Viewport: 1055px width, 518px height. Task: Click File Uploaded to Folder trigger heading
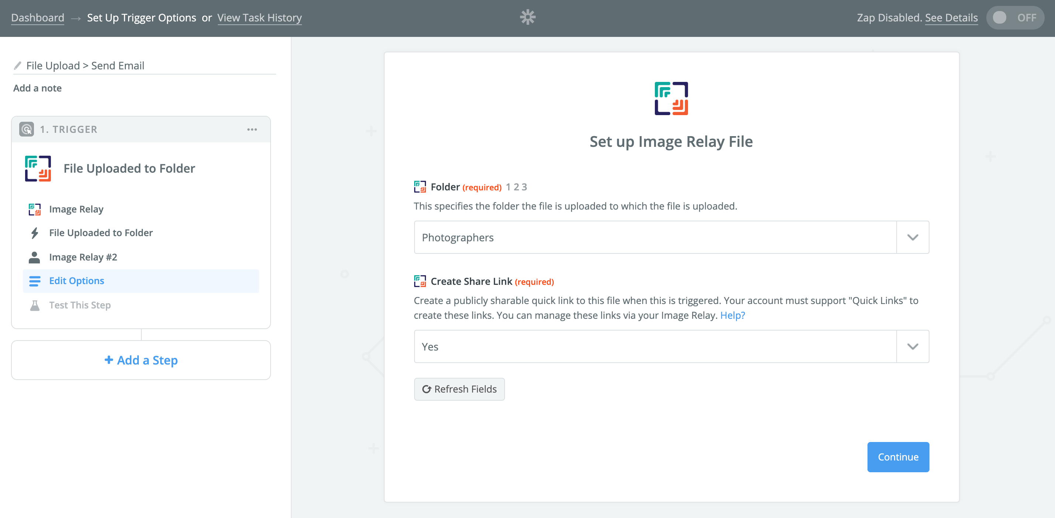pyautogui.click(x=129, y=168)
